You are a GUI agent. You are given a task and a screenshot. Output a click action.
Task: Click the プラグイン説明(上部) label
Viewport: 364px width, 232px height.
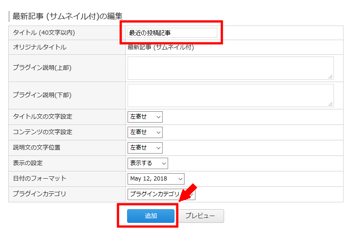coord(42,67)
